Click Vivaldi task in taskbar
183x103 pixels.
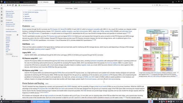[40, 102]
